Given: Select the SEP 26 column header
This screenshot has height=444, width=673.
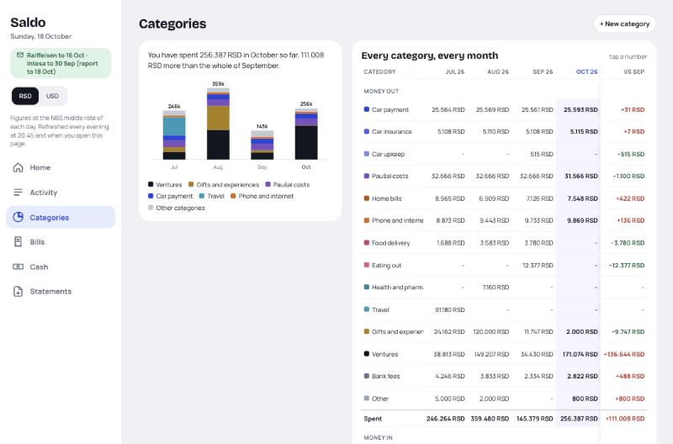Looking at the screenshot, I should pos(543,71).
